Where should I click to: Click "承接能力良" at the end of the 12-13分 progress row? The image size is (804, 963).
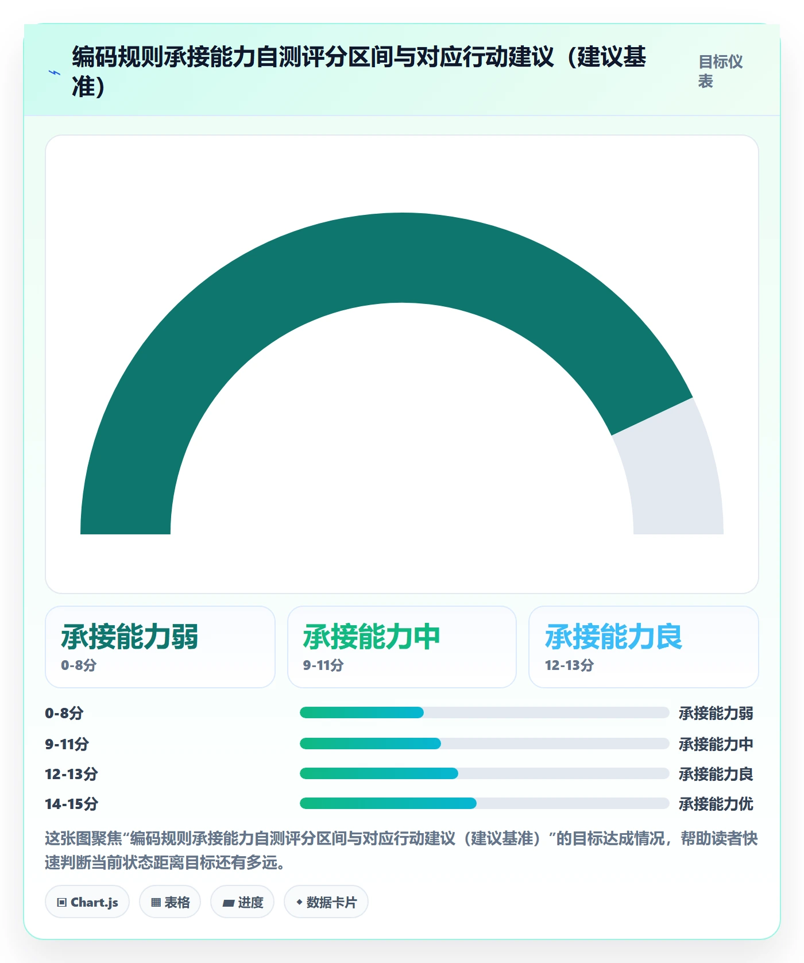click(716, 774)
